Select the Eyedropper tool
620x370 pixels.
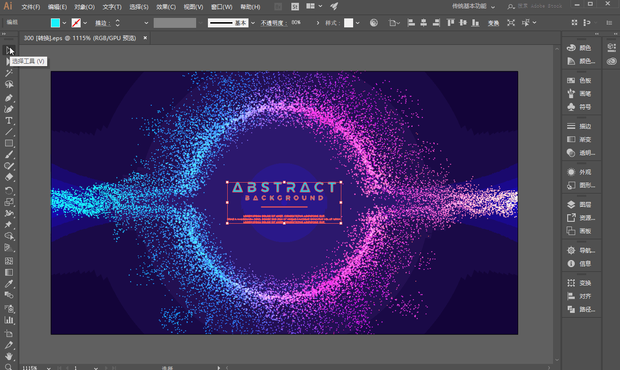click(x=9, y=284)
